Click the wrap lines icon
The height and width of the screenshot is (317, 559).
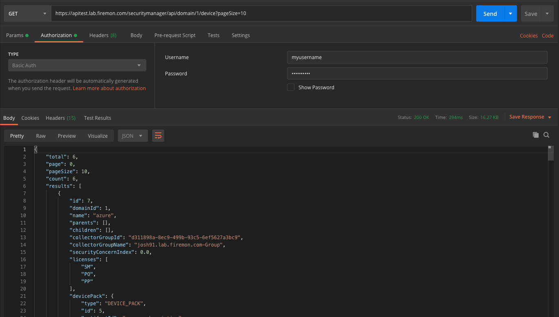(x=158, y=136)
